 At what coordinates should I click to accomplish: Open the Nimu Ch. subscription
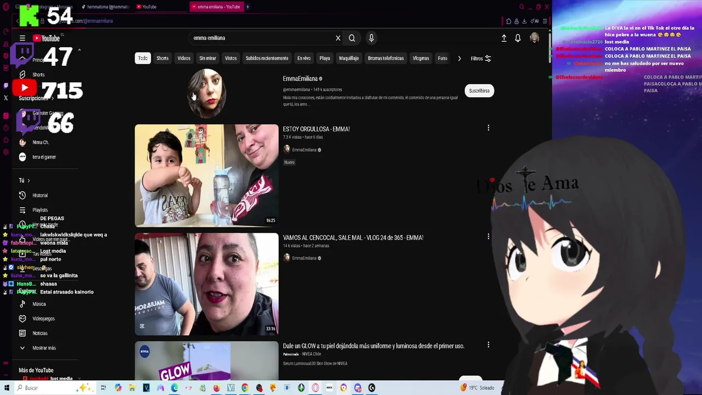tap(40, 143)
